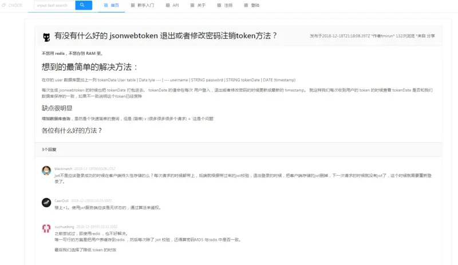
Task: Click the User table schema paragraph
Action: click(168, 80)
